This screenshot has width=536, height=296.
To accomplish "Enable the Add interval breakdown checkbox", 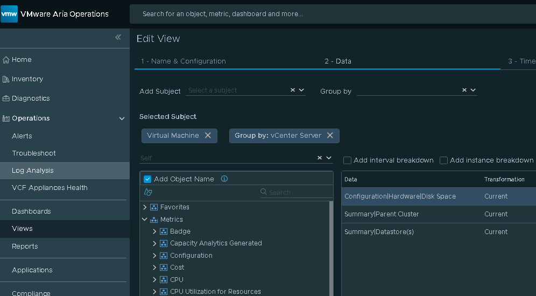I will click(348, 160).
